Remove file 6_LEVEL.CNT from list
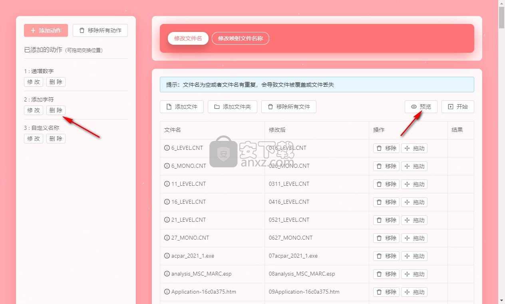505x304 pixels. click(x=386, y=148)
